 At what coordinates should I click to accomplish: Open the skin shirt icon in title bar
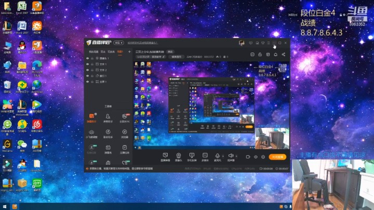tap(263, 43)
